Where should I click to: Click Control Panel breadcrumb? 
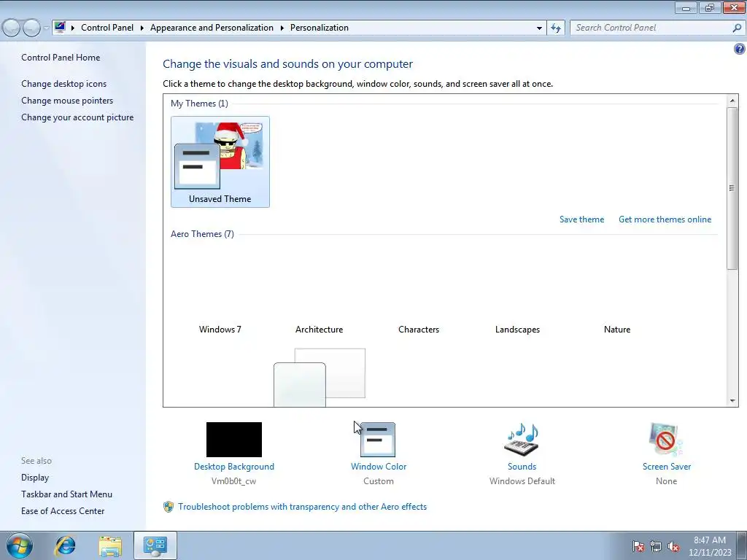[x=107, y=28]
